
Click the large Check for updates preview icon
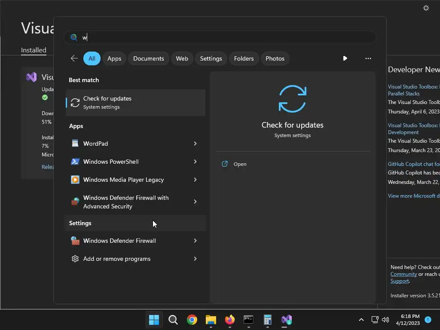click(x=292, y=99)
